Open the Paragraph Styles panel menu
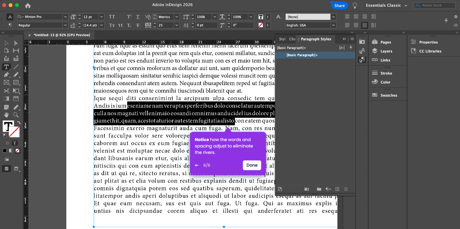This screenshot has height=229, width=460. pos(352,39)
